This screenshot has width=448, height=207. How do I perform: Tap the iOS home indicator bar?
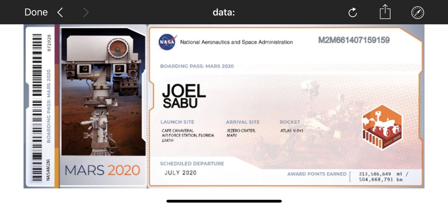pos(224,201)
